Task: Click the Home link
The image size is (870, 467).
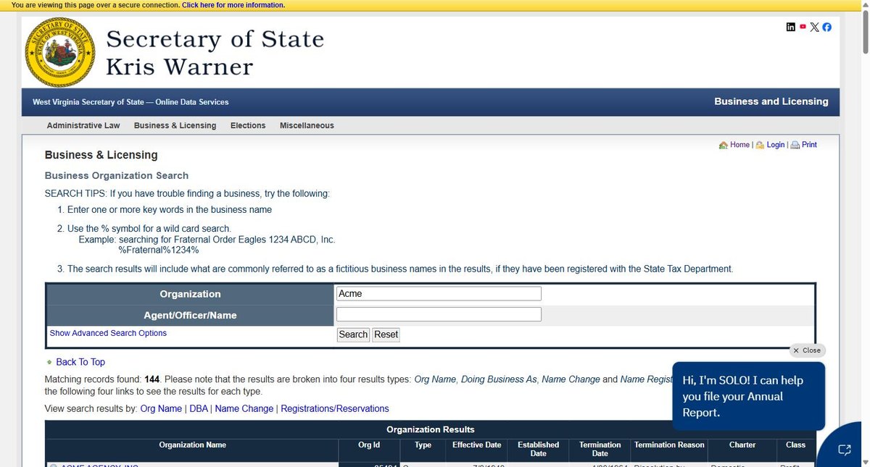Action: point(739,145)
